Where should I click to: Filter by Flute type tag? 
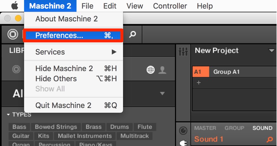tap(145, 127)
